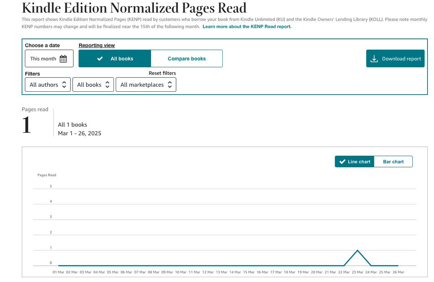434x282 pixels.
Task: Open the All authors filter dropdown
Action: point(48,84)
